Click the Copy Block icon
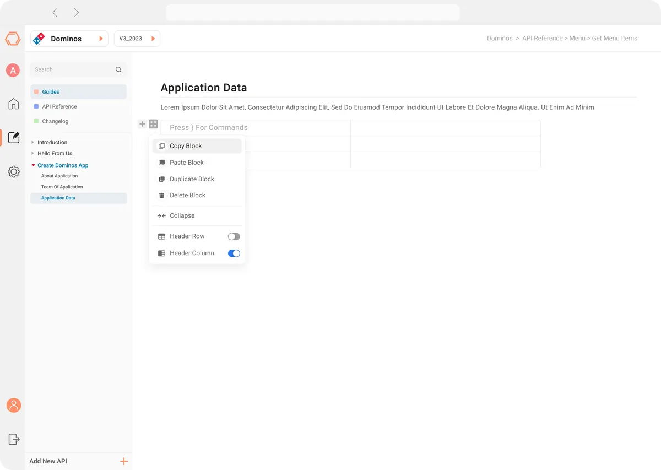Screen dimensions: 661x470 coord(161,146)
